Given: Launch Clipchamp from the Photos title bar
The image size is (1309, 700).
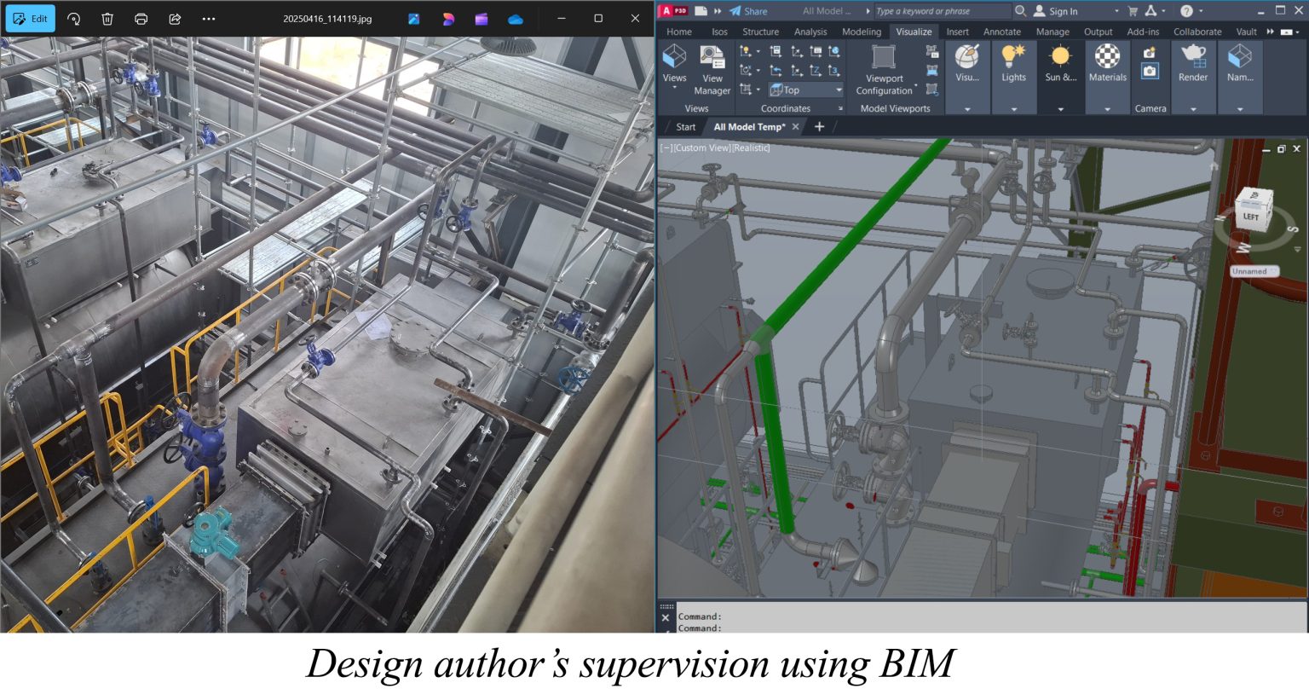Looking at the screenshot, I should coord(482,19).
